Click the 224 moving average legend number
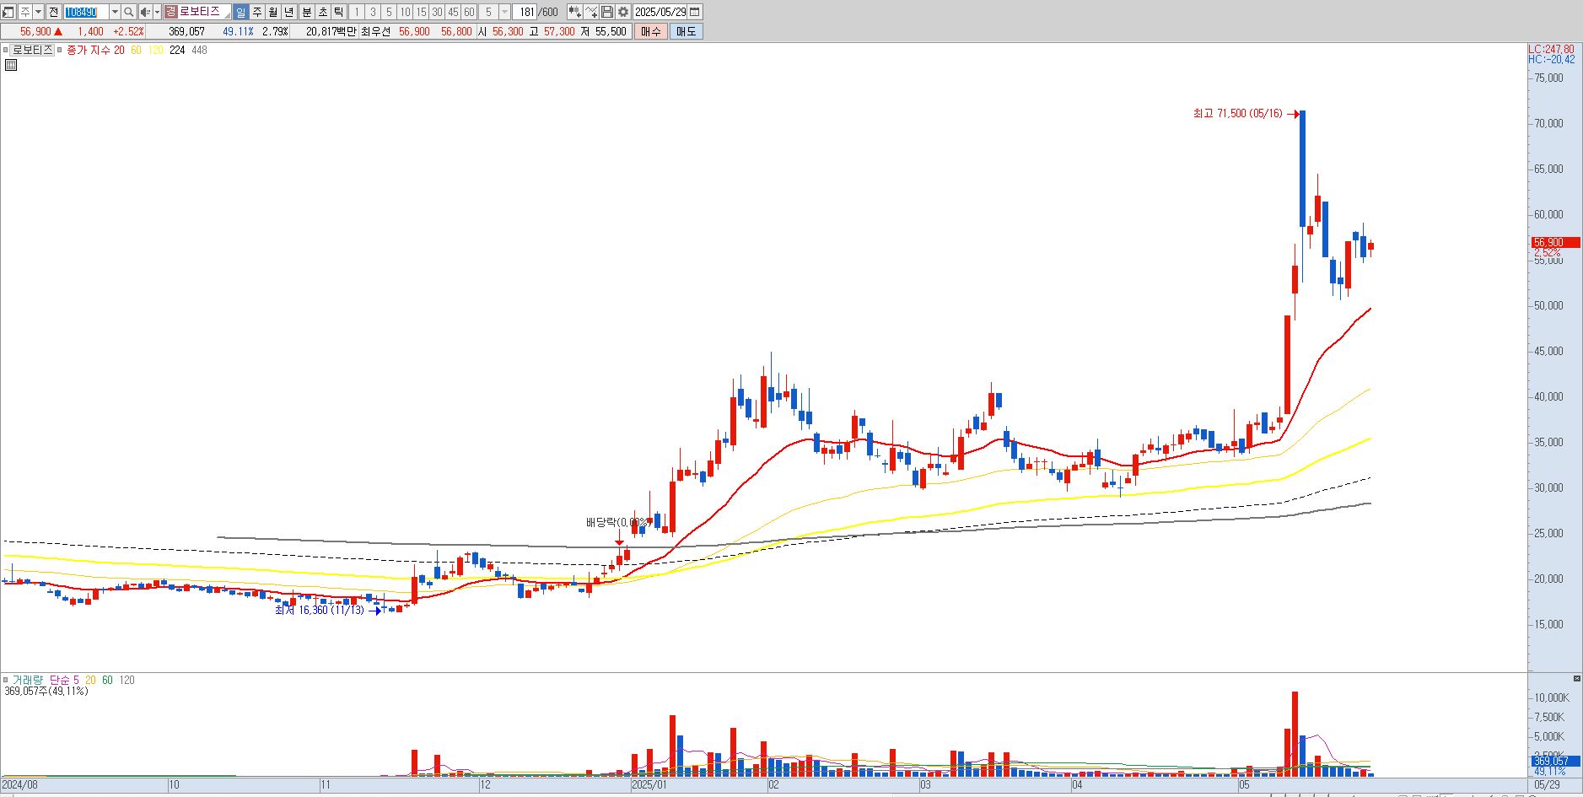The width and height of the screenshot is (1583, 797). (177, 51)
